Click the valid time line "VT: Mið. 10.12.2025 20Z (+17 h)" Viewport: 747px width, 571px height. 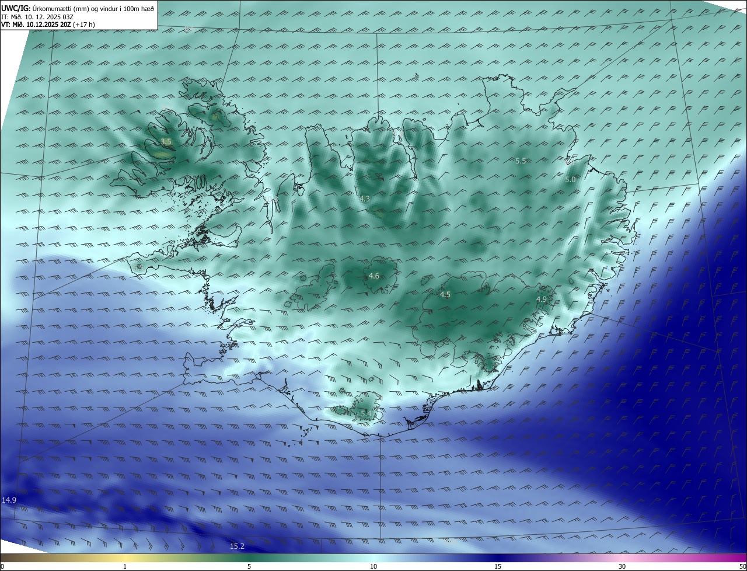point(47,25)
